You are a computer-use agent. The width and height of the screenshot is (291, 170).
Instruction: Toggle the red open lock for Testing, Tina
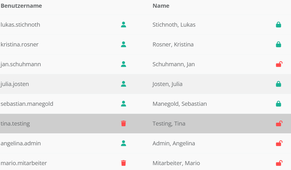pyautogui.click(x=279, y=124)
